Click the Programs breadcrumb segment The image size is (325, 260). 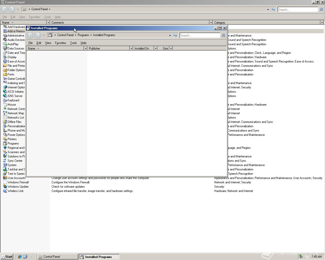[x=83, y=35]
